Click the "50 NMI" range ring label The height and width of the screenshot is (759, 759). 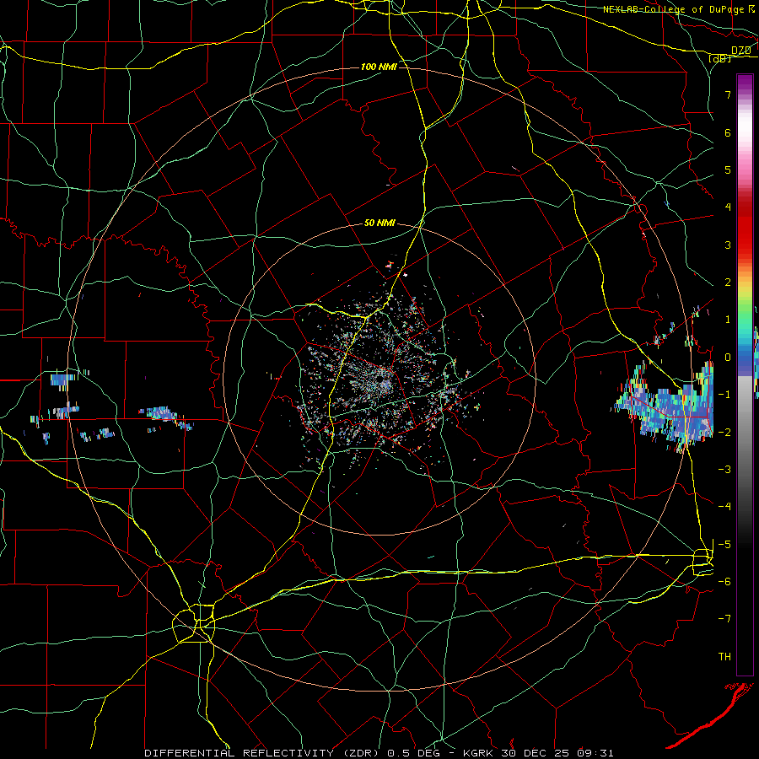pos(379,223)
